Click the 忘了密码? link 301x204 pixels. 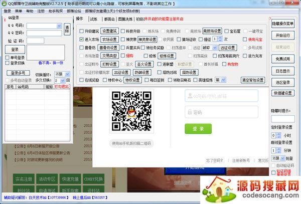[214, 160]
